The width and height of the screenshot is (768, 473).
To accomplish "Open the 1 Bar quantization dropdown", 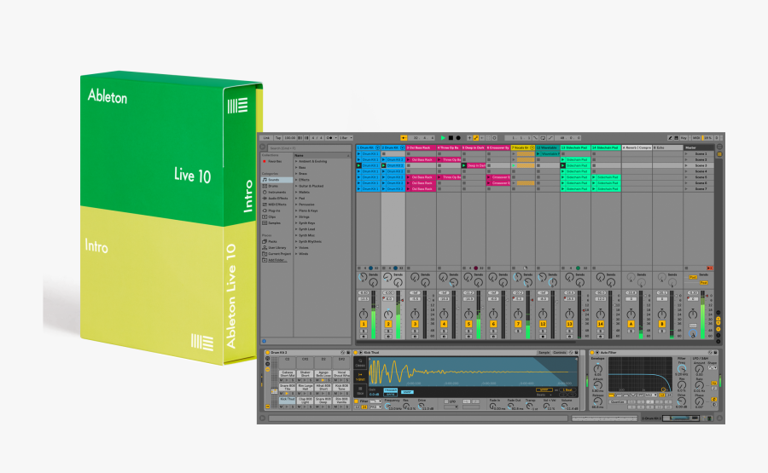I will [346, 138].
